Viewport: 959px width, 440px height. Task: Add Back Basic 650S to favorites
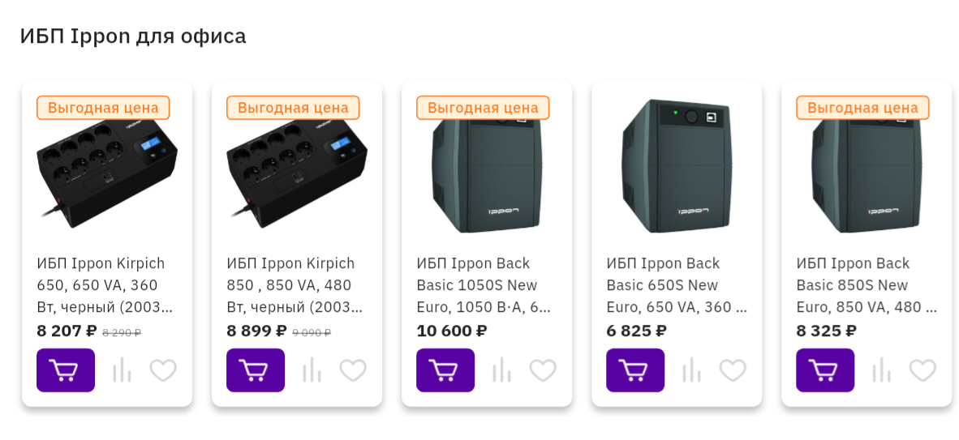(733, 370)
